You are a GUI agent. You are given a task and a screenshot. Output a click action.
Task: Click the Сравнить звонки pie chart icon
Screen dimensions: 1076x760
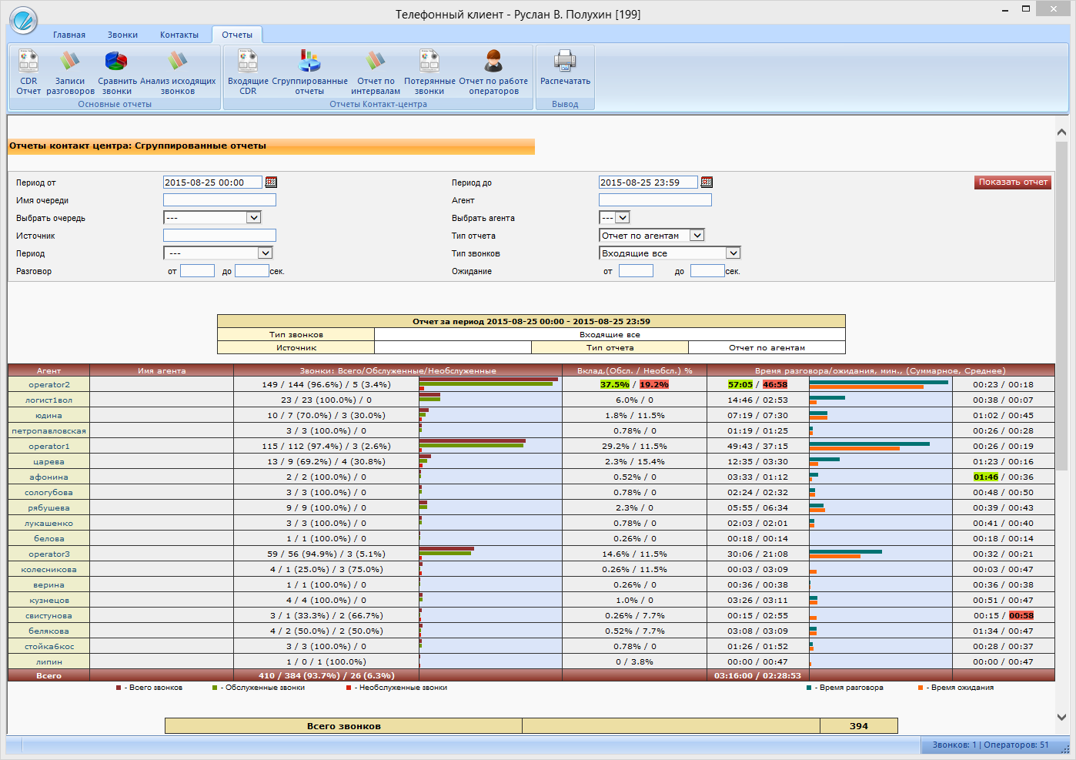[x=116, y=62]
